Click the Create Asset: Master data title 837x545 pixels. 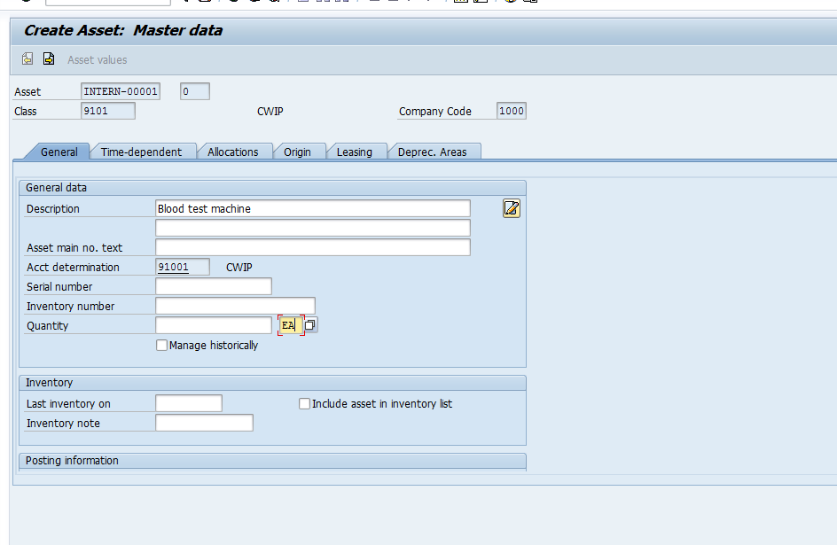pos(123,30)
